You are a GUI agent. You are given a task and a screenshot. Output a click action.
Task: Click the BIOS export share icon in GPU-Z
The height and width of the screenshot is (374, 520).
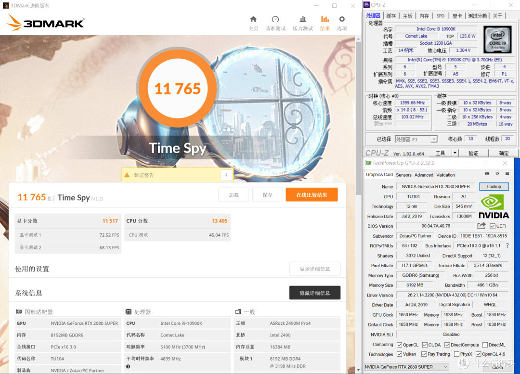pos(481,226)
